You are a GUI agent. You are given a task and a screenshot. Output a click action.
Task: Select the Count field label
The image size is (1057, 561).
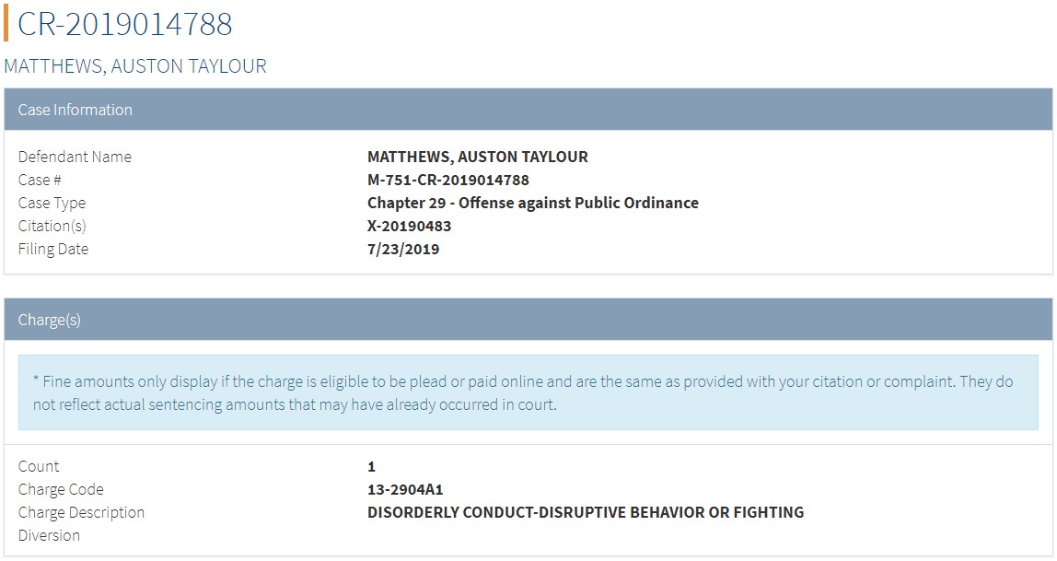click(39, 466)
